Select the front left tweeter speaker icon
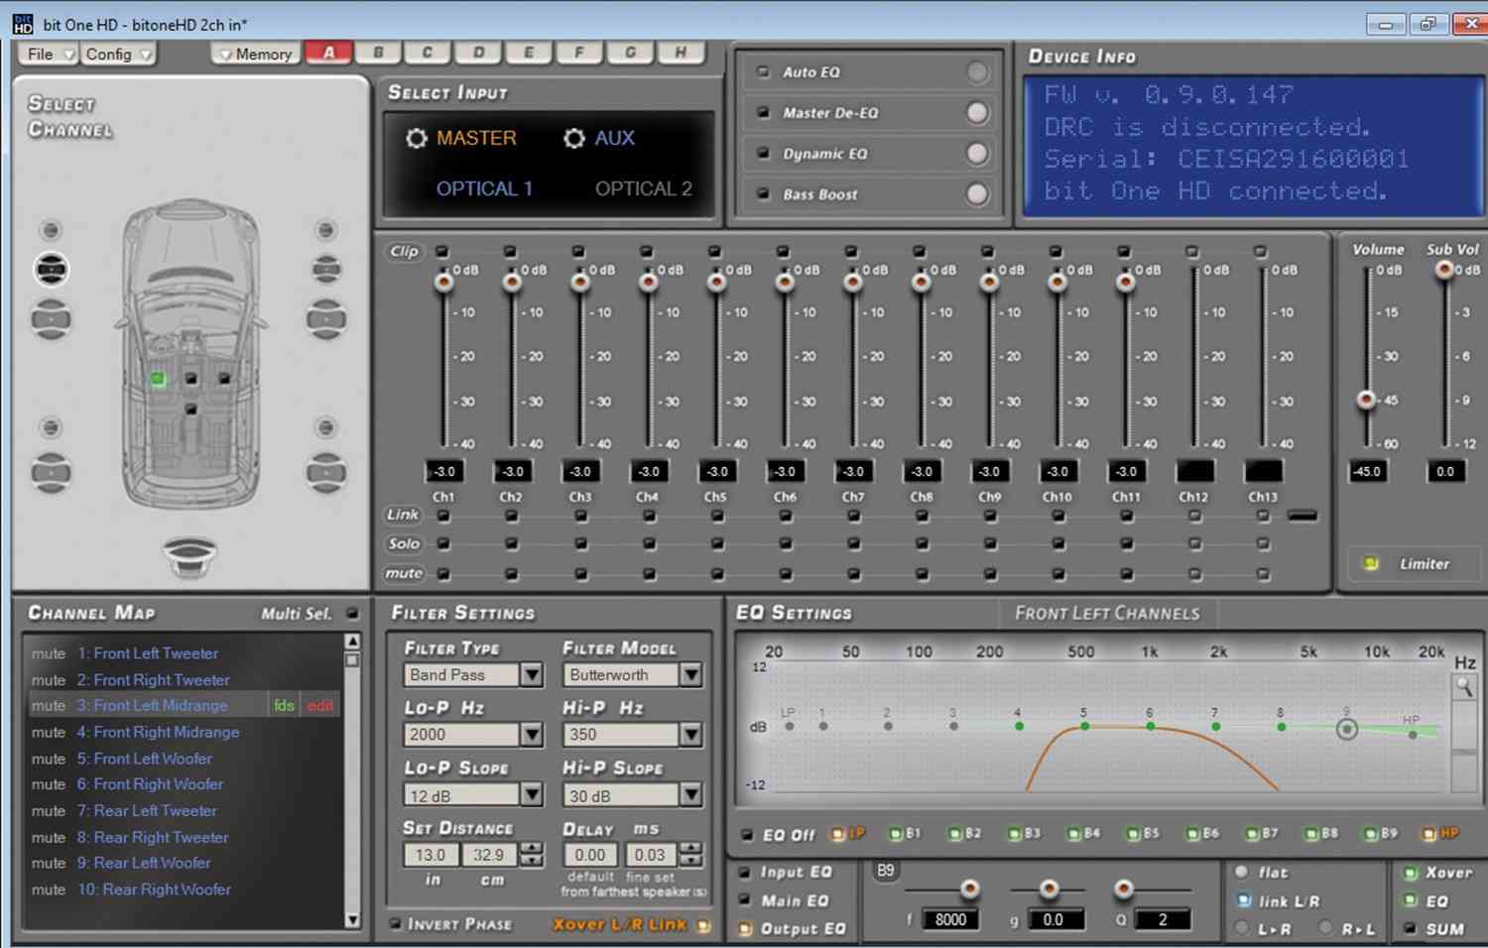1488x948 pixels. tap(51, 231)
